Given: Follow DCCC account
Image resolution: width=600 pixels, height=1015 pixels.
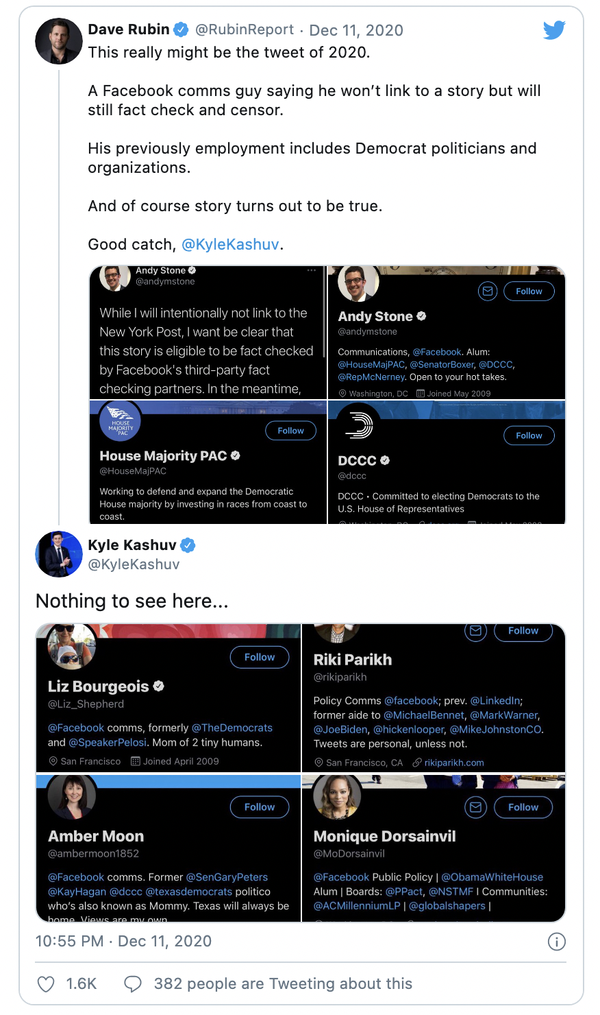Looking at the screenshot, I should tap(529, 435).
